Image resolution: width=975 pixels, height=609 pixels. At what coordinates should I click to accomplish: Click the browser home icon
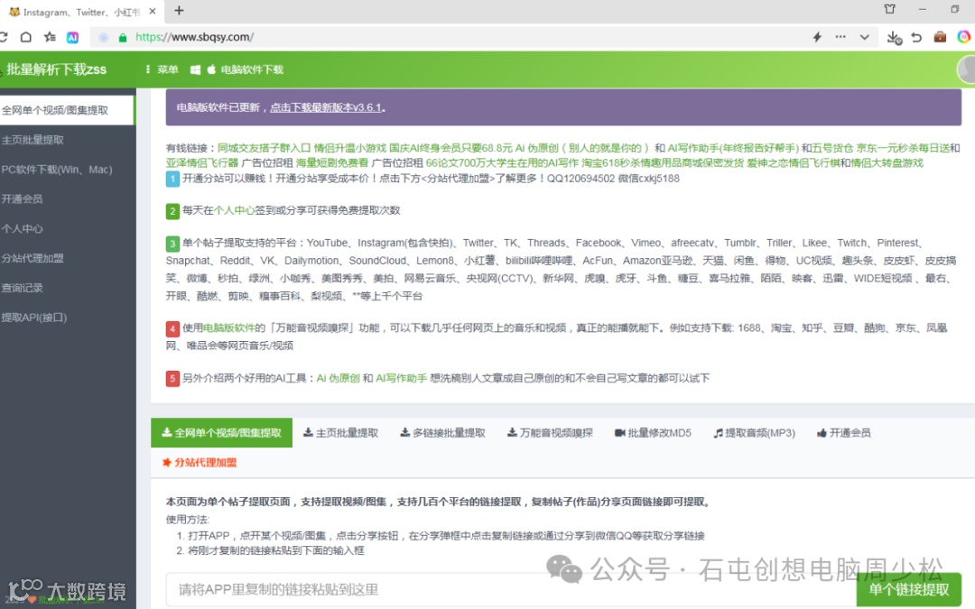tap(25, 37)
